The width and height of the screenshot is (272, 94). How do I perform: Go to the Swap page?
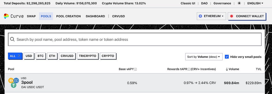(x=31, y=16)
